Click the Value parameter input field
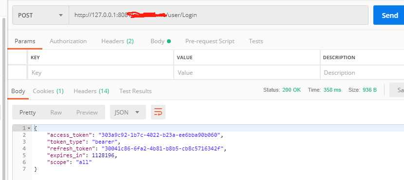The image size is (404, 180). [x=247, y=73]
